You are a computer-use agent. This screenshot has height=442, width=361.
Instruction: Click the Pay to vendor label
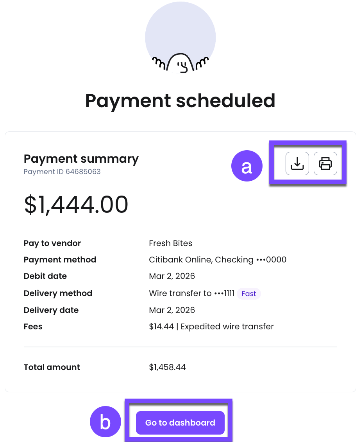(x=52, y=243)
